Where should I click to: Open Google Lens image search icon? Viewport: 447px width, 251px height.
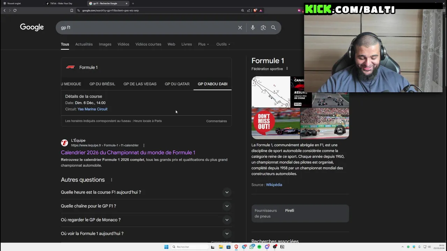(x=263, y=28)
